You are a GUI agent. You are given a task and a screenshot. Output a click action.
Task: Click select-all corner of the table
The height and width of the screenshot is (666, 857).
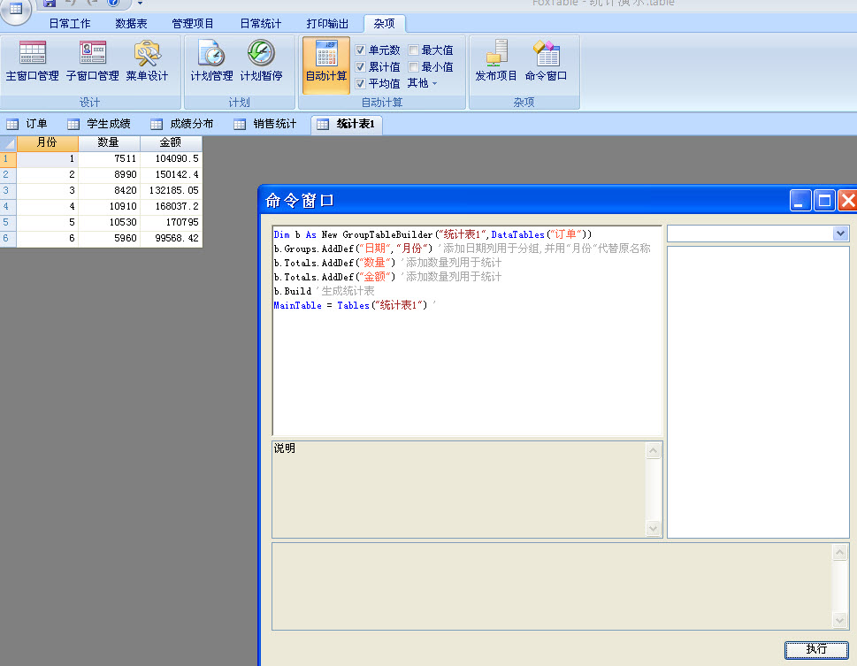(8, 143)
